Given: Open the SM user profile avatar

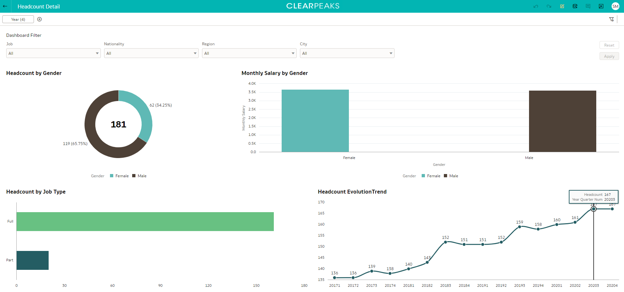Looking at the screenshot, I should pos(615,6).
